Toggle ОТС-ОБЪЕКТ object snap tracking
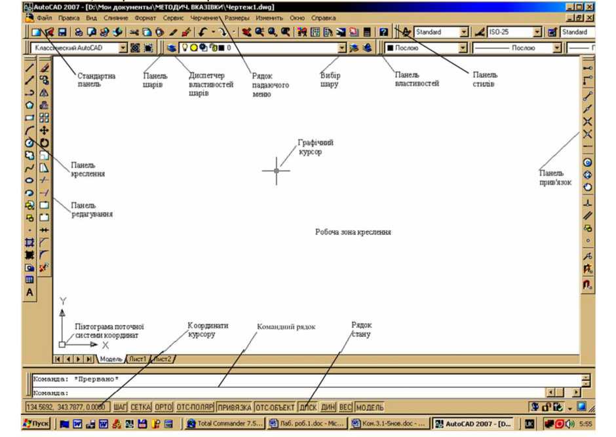Image resolution: width=616 pixels, height=437 pixels. point(275,407)
